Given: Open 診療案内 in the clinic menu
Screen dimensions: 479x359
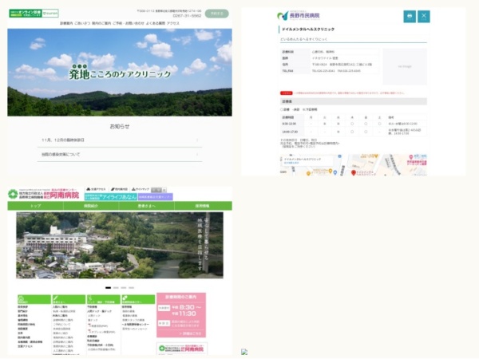Looking at the screenshot, I should click(x=66, y=23).
